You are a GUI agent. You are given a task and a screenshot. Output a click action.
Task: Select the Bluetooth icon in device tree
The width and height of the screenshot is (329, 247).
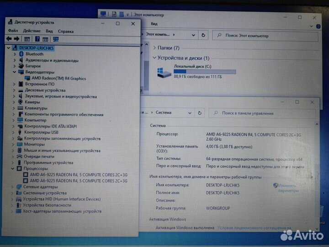coord(21,54)
